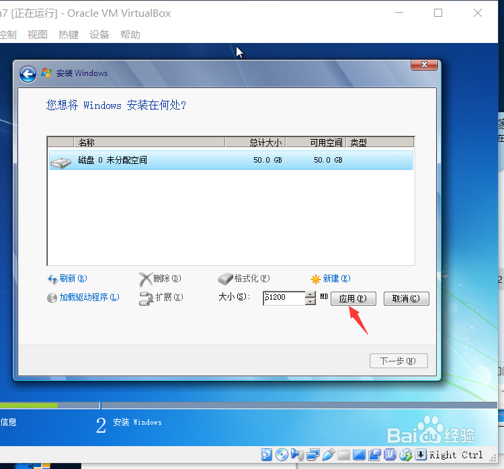The image size is (504, 469).
Task: Click the USB devices status icon
Action: pyautogui.click(x=328, y=454)
